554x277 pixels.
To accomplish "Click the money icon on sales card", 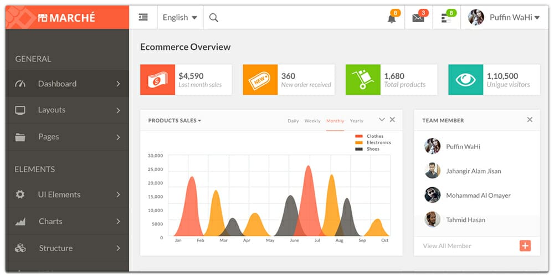I will pos(157,79).
